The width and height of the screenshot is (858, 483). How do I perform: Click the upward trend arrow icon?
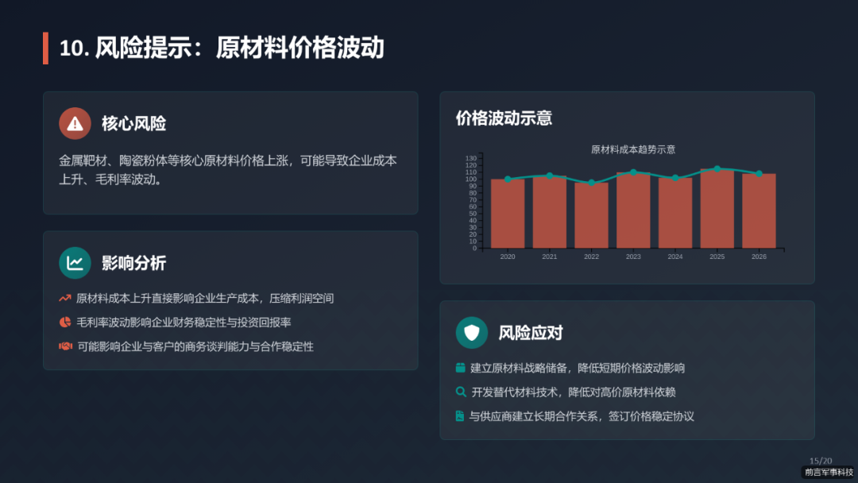(64, 298)
